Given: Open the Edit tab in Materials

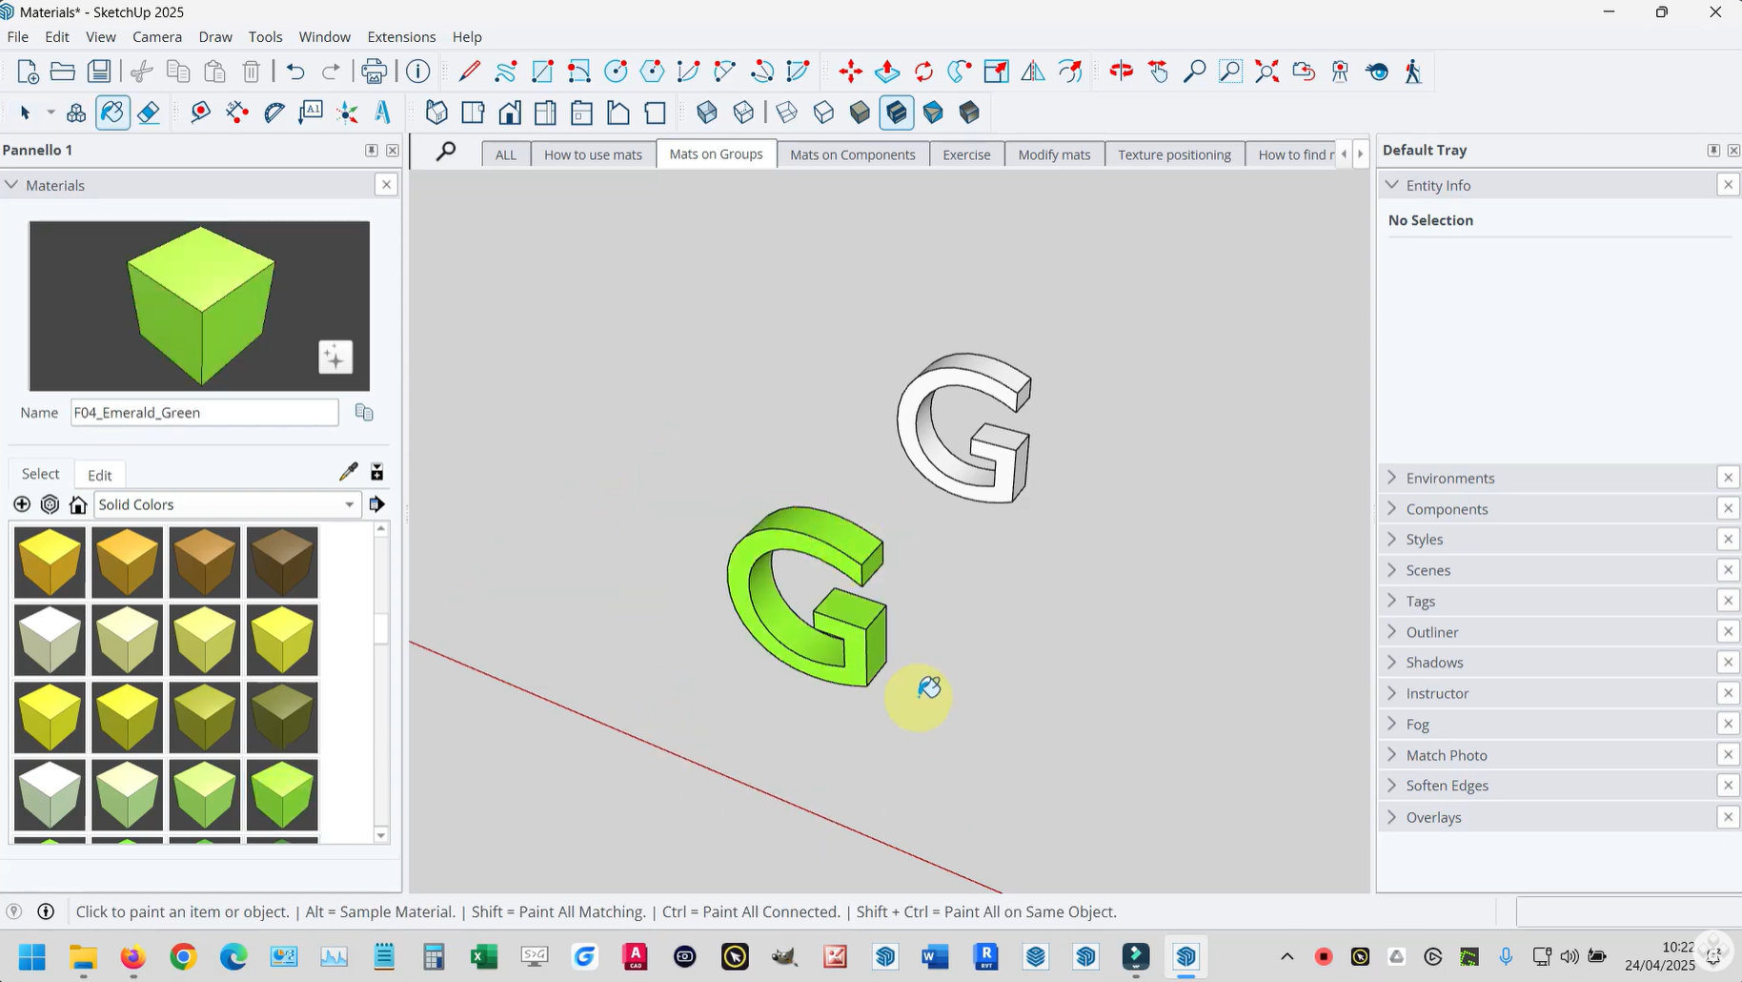Looking at the screenshot, I should (x=100, y=475).
